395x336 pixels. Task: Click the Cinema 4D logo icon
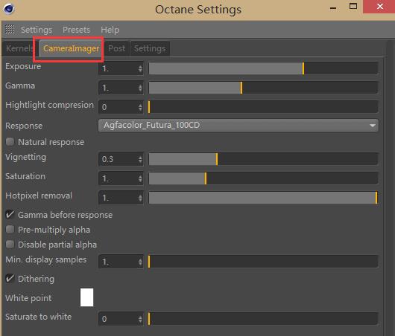[x=9, y=9]
